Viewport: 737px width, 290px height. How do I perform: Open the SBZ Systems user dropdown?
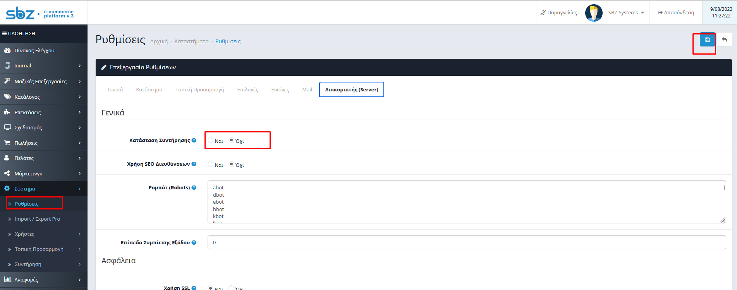click(x=626, y=13)
